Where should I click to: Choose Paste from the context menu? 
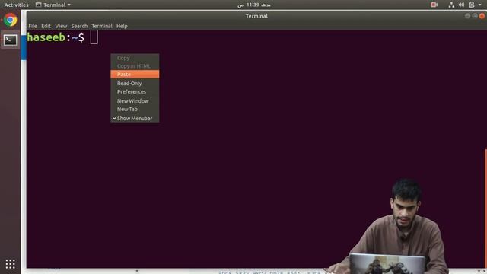tap(135, 75)
